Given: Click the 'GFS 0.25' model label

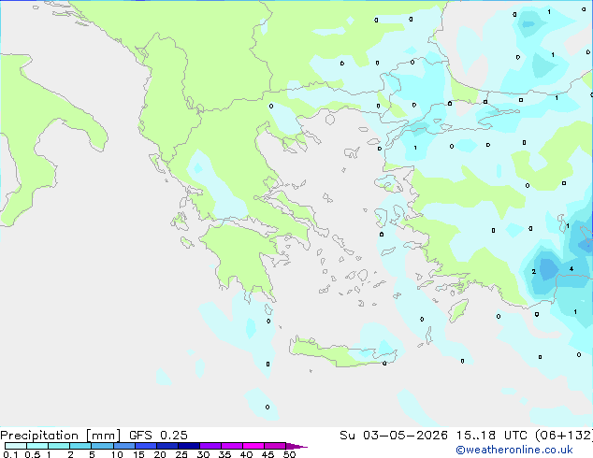Looking at the screenshot, I should click(158, 435).
